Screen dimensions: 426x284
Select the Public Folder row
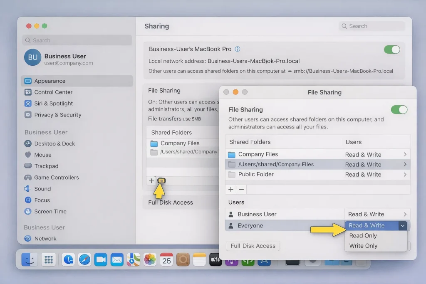[317, 175]
